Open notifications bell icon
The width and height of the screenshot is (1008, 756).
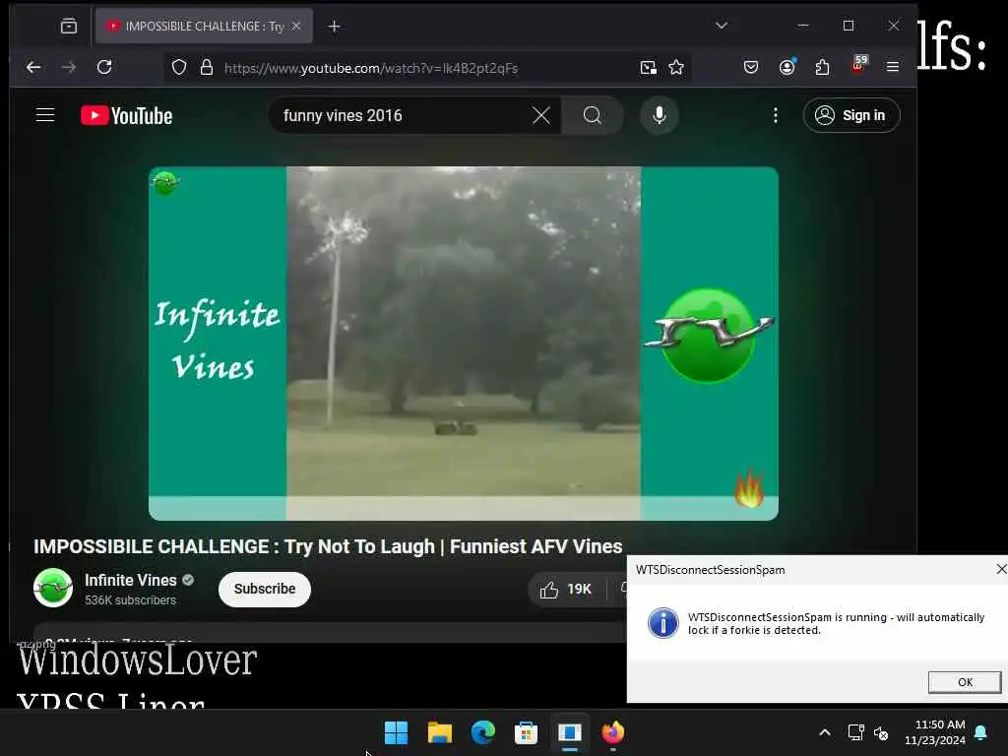[981, 732]
